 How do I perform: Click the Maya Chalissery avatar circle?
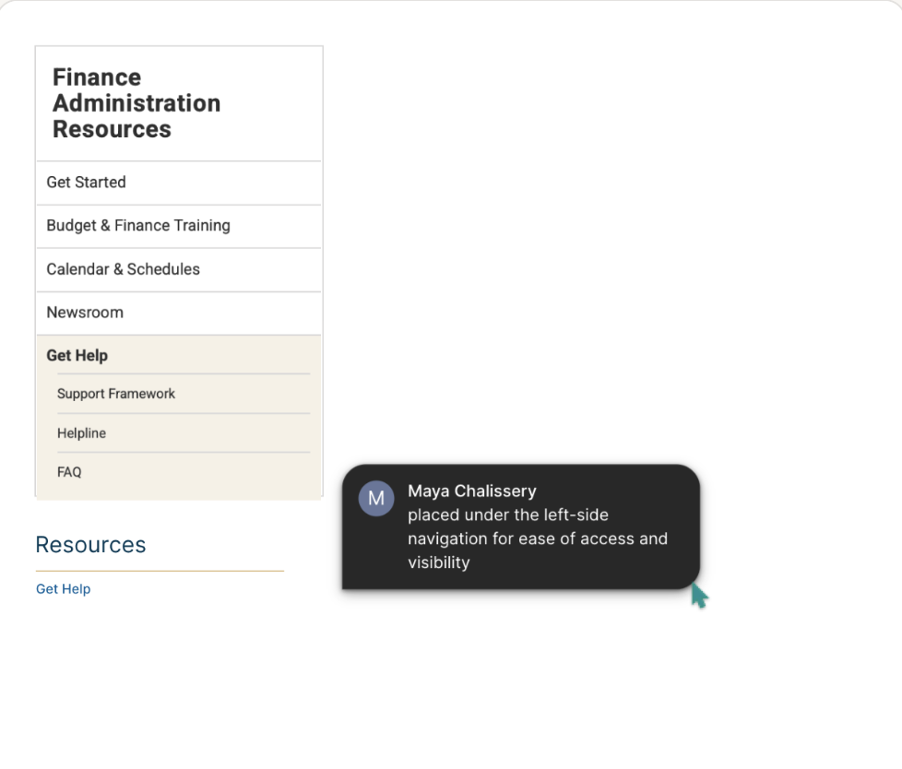(x=376, y=498)
